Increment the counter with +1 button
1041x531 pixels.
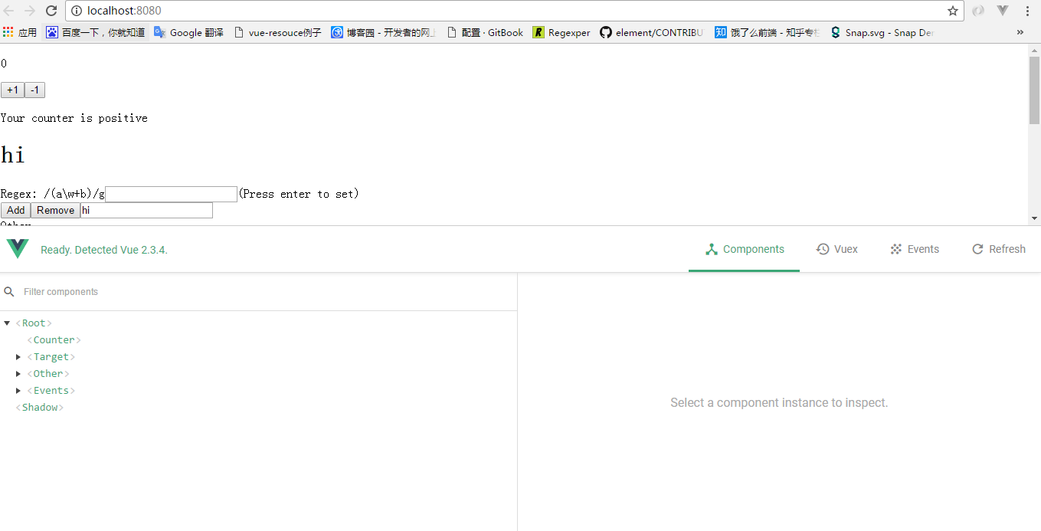coord(12,90)
